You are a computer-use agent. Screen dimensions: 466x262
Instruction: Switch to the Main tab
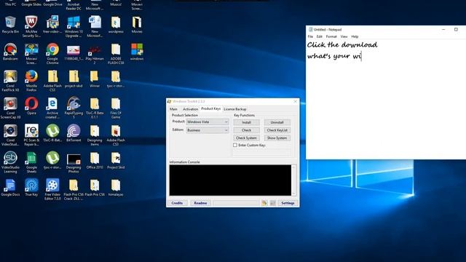(173, 109)
